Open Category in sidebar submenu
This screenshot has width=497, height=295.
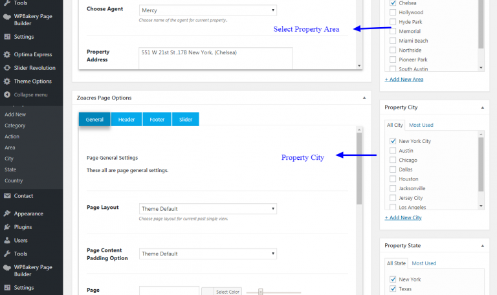15,126
